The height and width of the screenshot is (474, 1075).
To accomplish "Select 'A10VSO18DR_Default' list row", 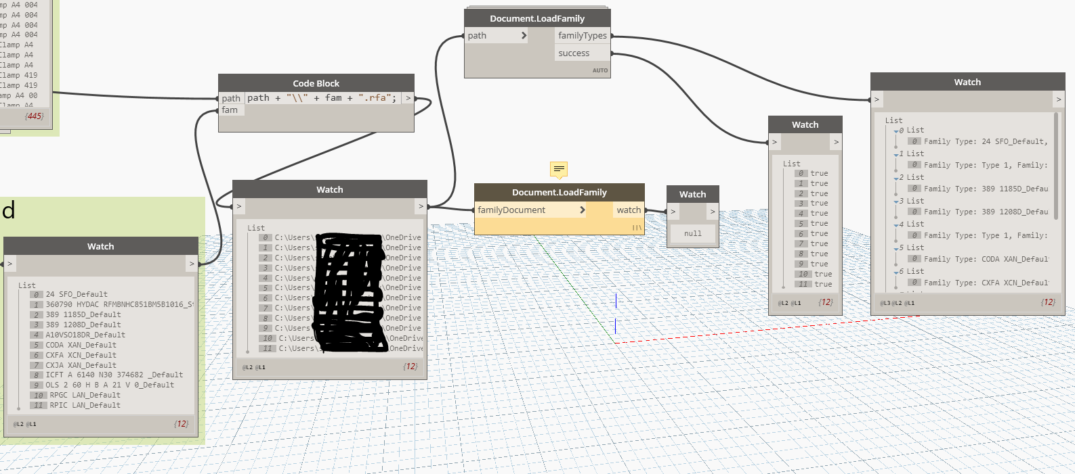I will pos(85,335).
